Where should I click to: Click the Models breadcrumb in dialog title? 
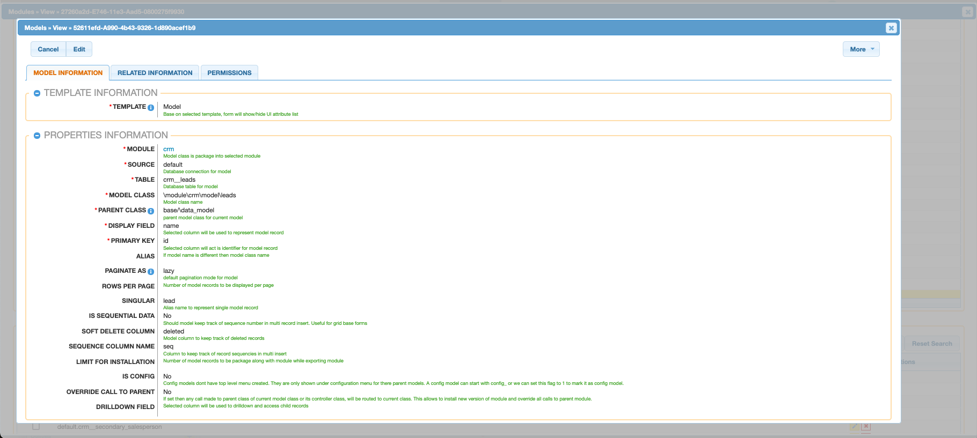35,28
